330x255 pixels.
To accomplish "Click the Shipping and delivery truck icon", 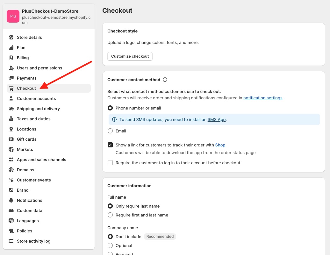I will point(11,109).
